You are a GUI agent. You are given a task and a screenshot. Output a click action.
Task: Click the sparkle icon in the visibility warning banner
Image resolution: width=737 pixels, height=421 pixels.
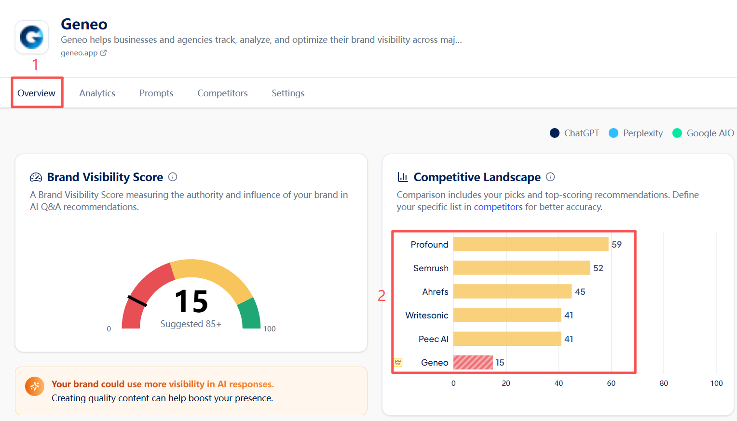[x=34, y=386]
